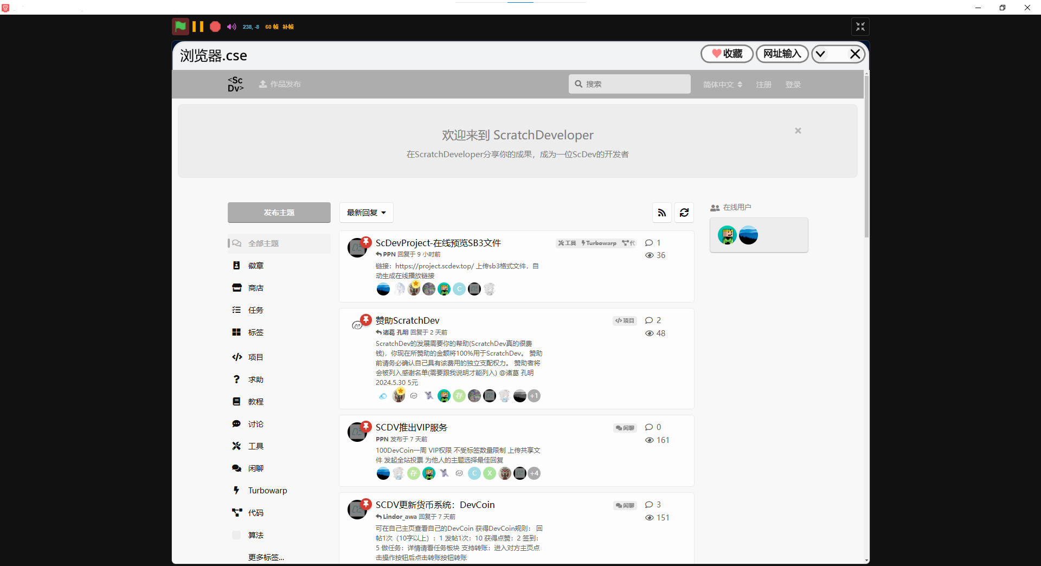Viewport: 1041px width, 566px height.
Task: Open 任务 tasks in sidebar
Action: click(256, 310)
